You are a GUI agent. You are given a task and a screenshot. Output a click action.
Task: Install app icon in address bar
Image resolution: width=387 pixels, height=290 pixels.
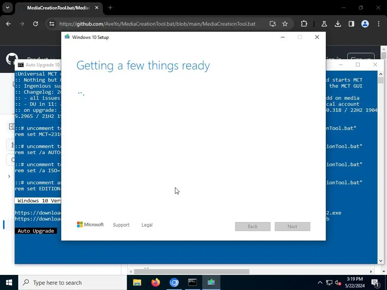[x=273, y=24]
